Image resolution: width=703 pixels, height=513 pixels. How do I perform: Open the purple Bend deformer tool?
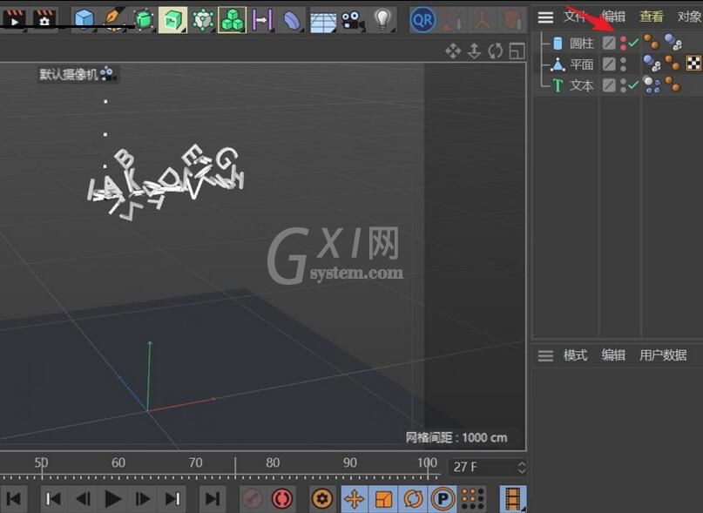292,20
